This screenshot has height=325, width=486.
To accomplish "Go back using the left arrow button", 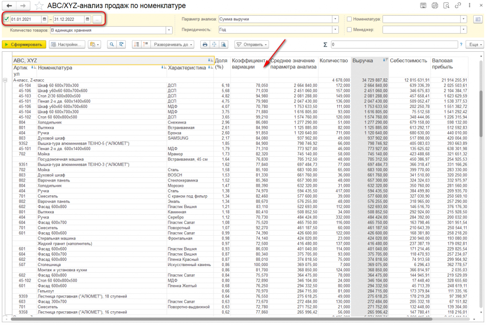I will [9, 6].
